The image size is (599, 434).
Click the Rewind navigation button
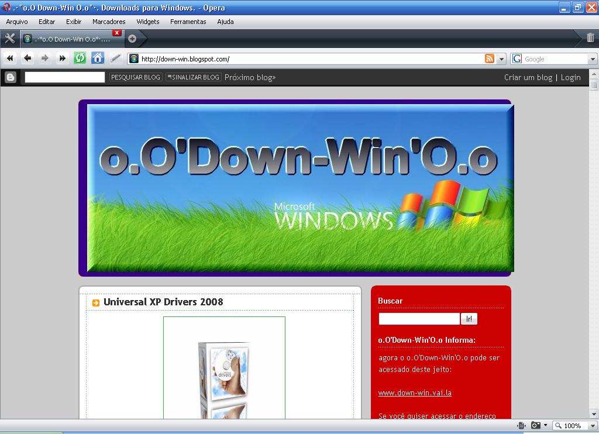click(x=10, y=58)
